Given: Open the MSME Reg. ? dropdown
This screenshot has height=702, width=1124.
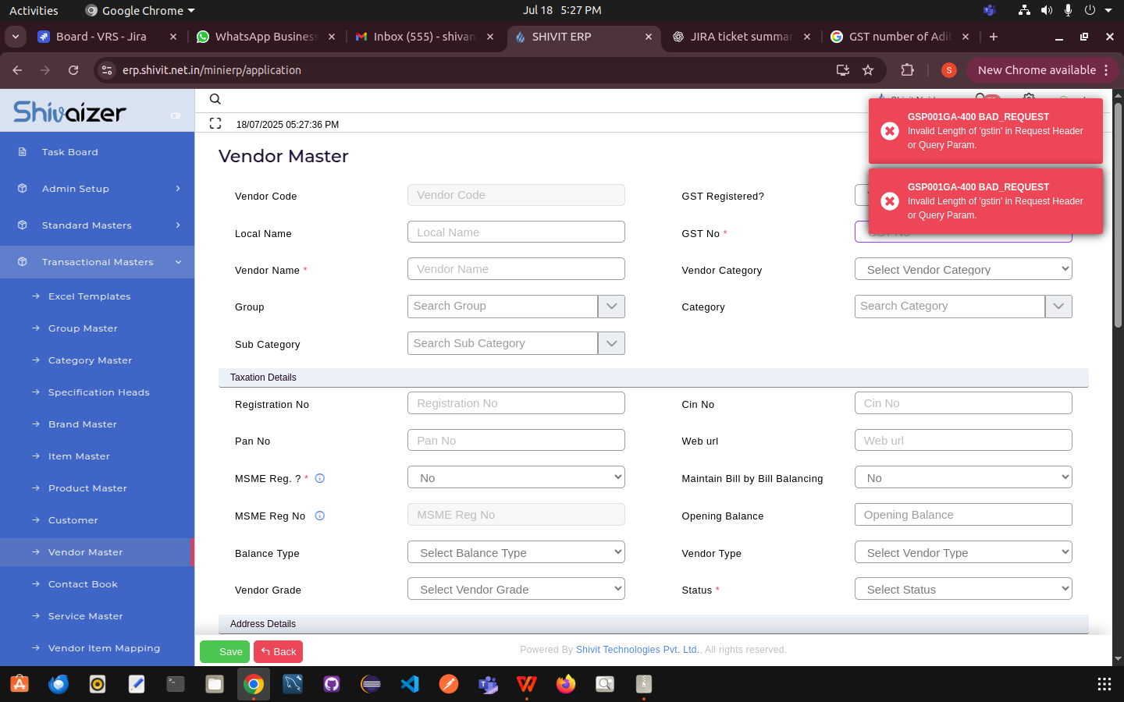Looking at the screenshot, I should pos(516,477).
